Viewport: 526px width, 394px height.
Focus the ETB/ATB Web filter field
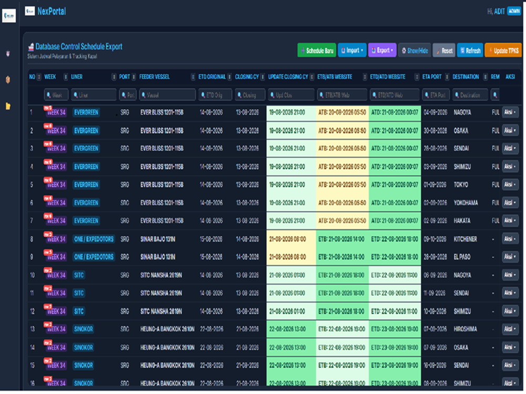[x=342, y=95]
